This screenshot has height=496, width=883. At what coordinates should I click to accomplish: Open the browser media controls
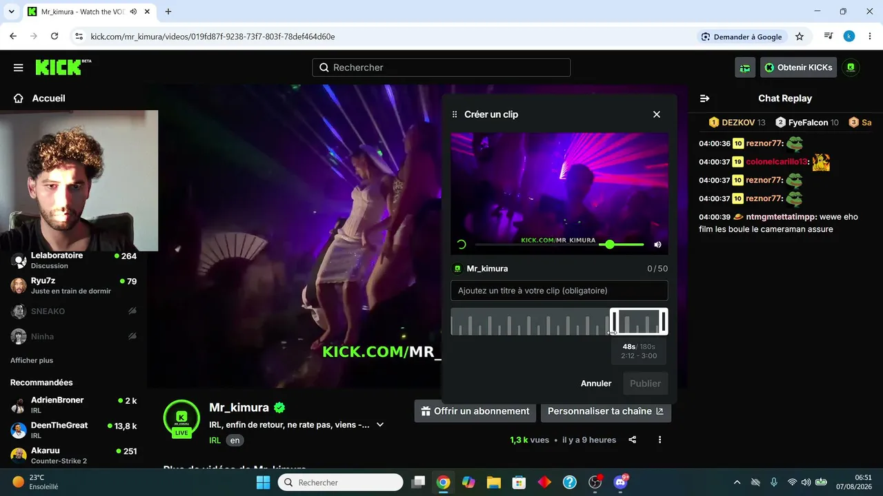pyautogui.click(x=829, y=37)
